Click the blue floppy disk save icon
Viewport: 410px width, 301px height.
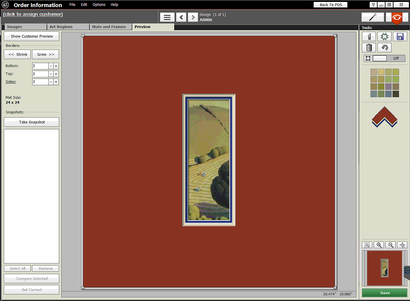[400, 36]
